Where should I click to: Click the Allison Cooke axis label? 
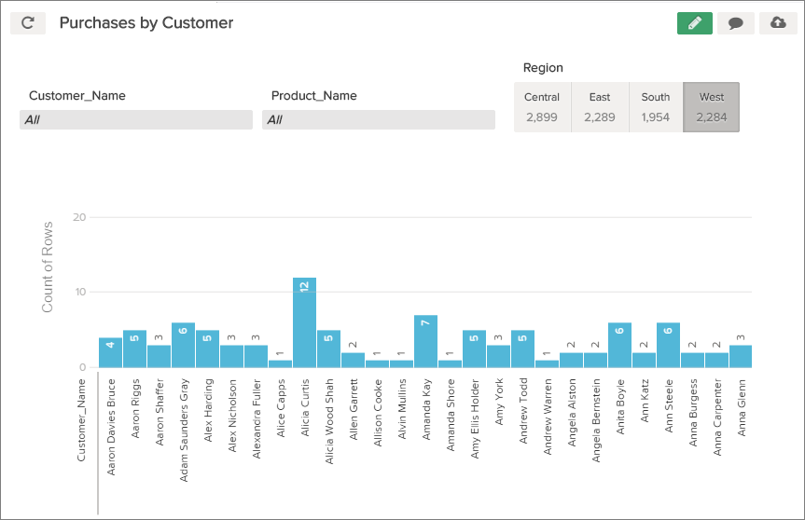coord(378,413)
